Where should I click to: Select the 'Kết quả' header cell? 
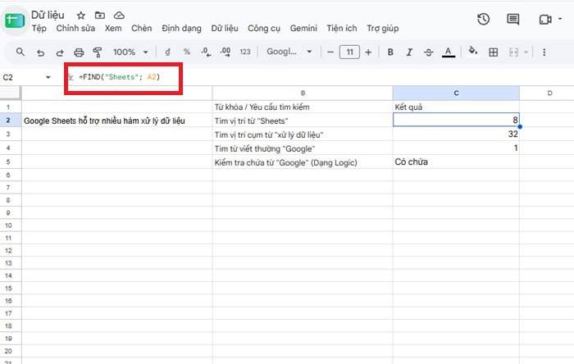tap(456, 107)
